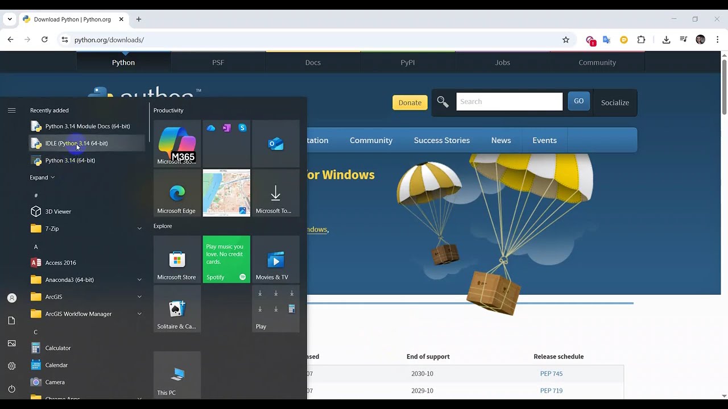Expand the Recently added list

[42, 177]
